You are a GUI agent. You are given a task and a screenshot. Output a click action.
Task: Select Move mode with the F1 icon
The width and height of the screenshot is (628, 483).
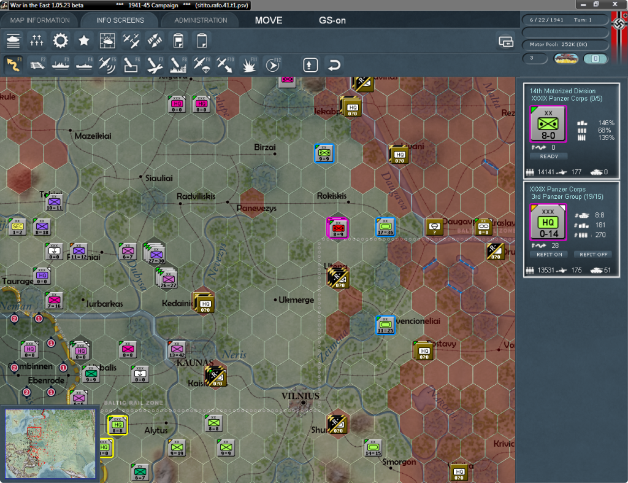pos(13,64)
